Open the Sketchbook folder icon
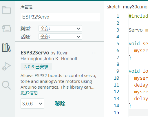This screenshot has width=148, height=117. point(6,10)
